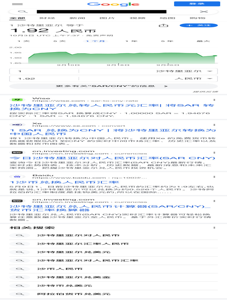Image resolution: width=227 pixels, height=303 pixels.
Task: Open the 免责声明 disclaimer link
Action: (99, 36)
